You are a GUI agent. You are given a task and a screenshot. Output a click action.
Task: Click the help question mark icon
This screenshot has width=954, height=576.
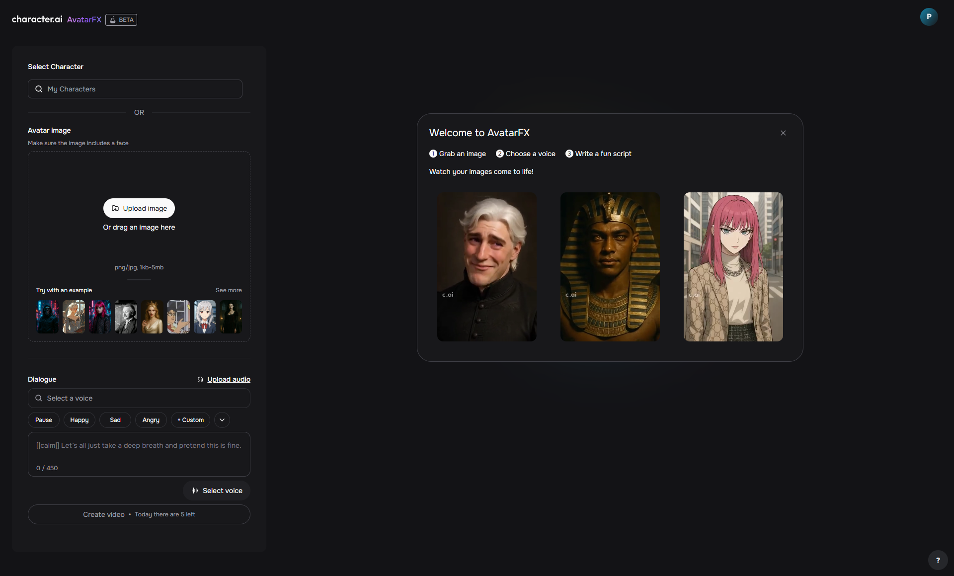click(938, 560)
